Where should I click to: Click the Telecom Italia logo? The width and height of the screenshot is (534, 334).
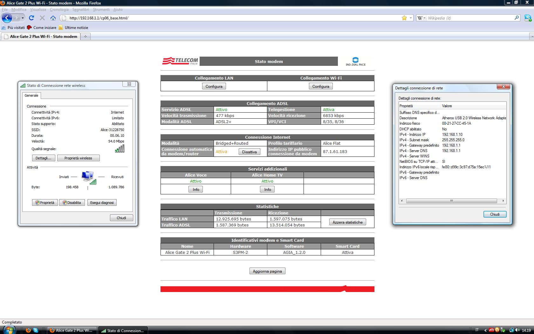click(x=180, y=61)
